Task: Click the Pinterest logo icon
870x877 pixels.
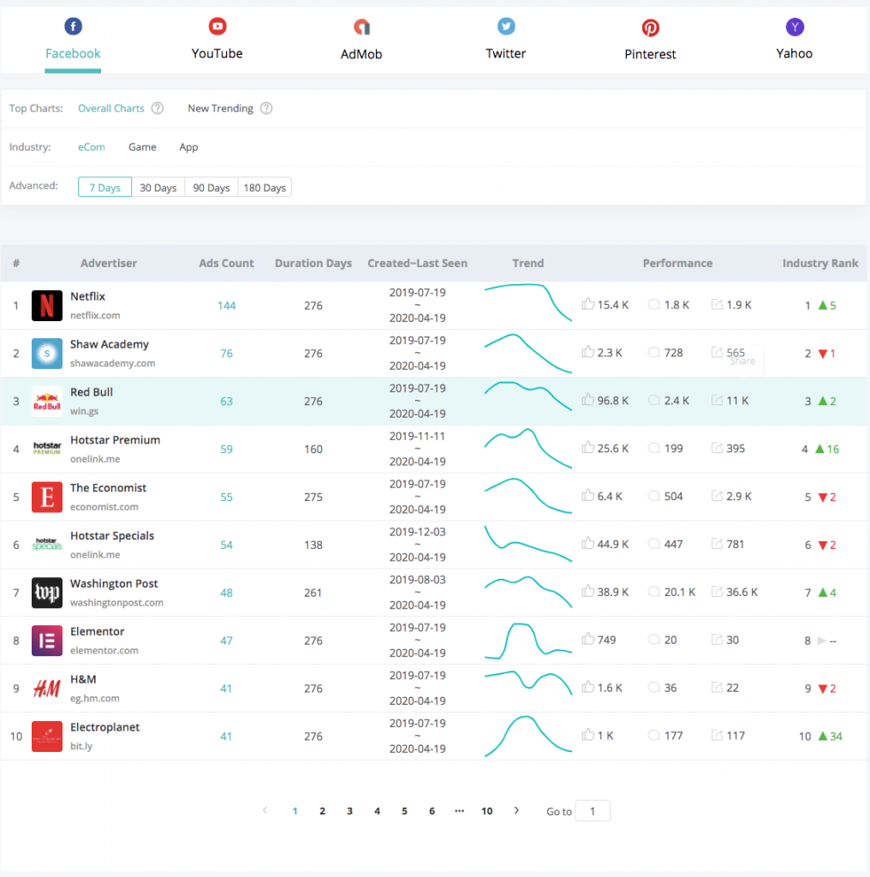Action: (650, 27)
